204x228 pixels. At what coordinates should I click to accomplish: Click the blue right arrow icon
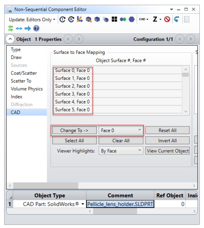(27, 28)
